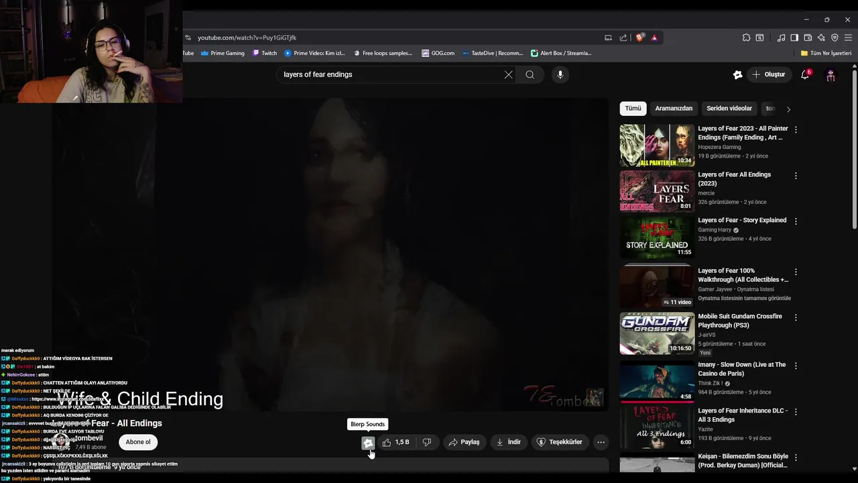858x483 pixels.
Task: Open Inheritance DLC All 3 Endings thumbnail
Action: point(657,427)
